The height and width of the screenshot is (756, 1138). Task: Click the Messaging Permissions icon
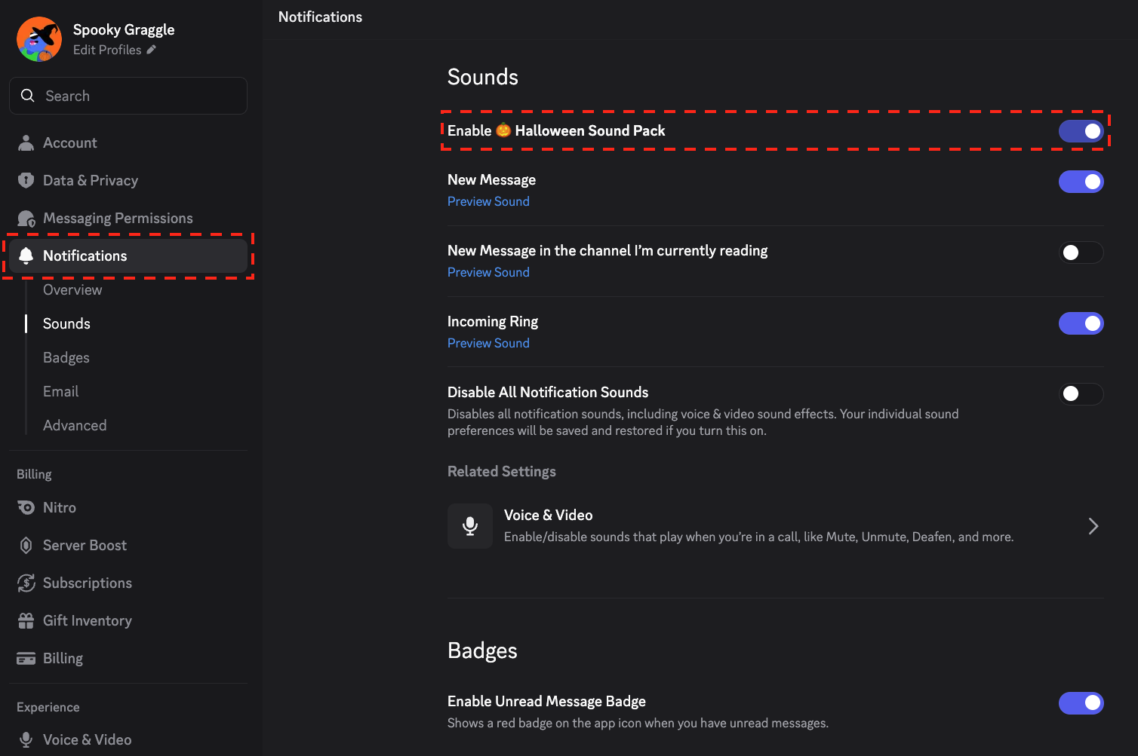tap(26, 219)
